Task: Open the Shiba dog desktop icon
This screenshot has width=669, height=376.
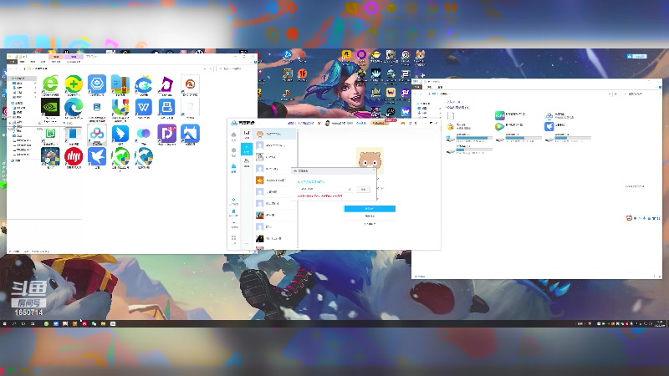Action: [421, 55]
